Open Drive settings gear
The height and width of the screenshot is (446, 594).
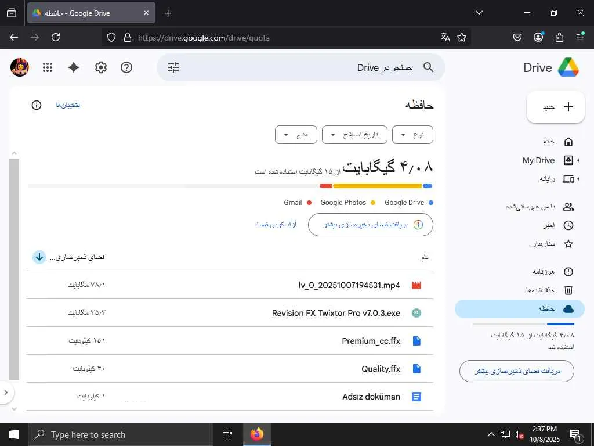click(x=101, y=67)
